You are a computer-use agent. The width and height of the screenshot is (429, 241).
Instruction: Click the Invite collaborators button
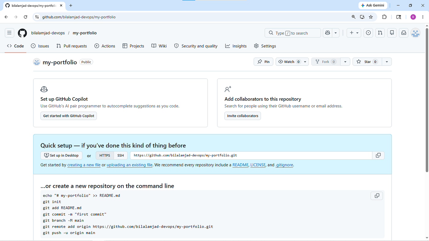[243, 116]
